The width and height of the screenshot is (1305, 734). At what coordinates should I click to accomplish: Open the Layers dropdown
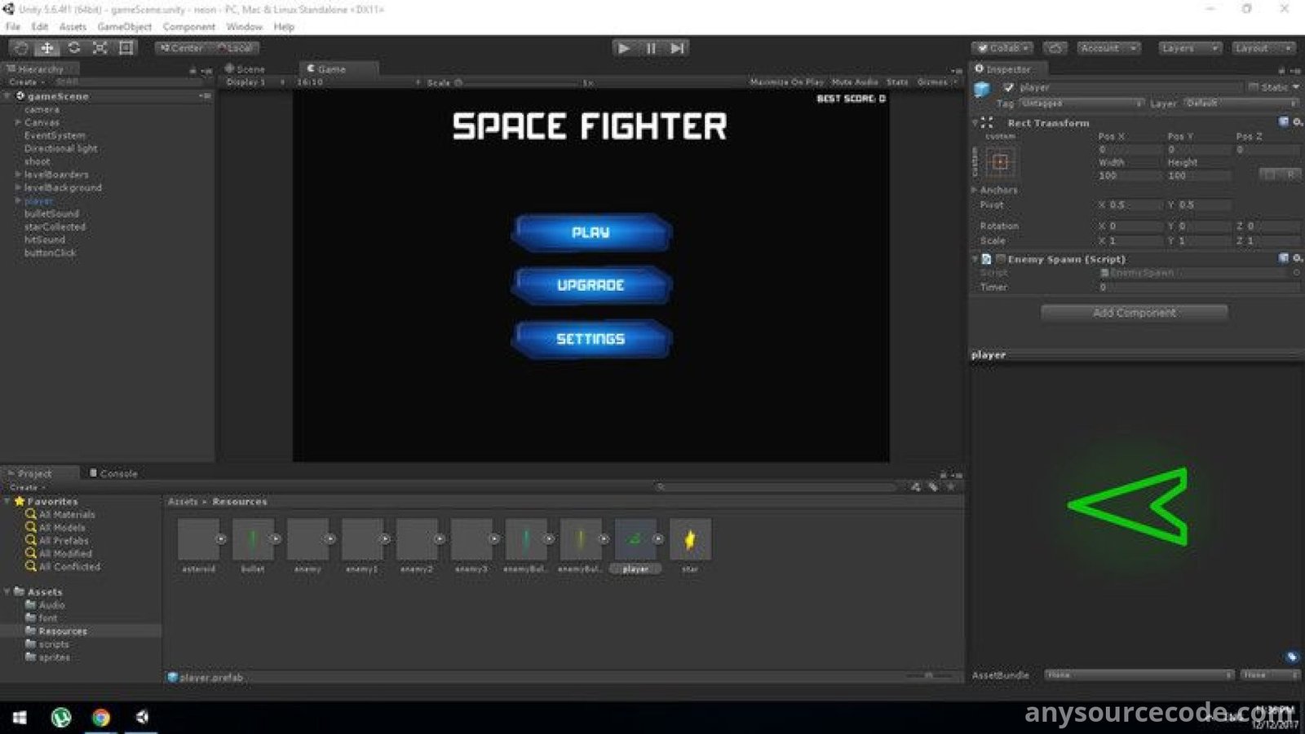[x=1190, y=48]
